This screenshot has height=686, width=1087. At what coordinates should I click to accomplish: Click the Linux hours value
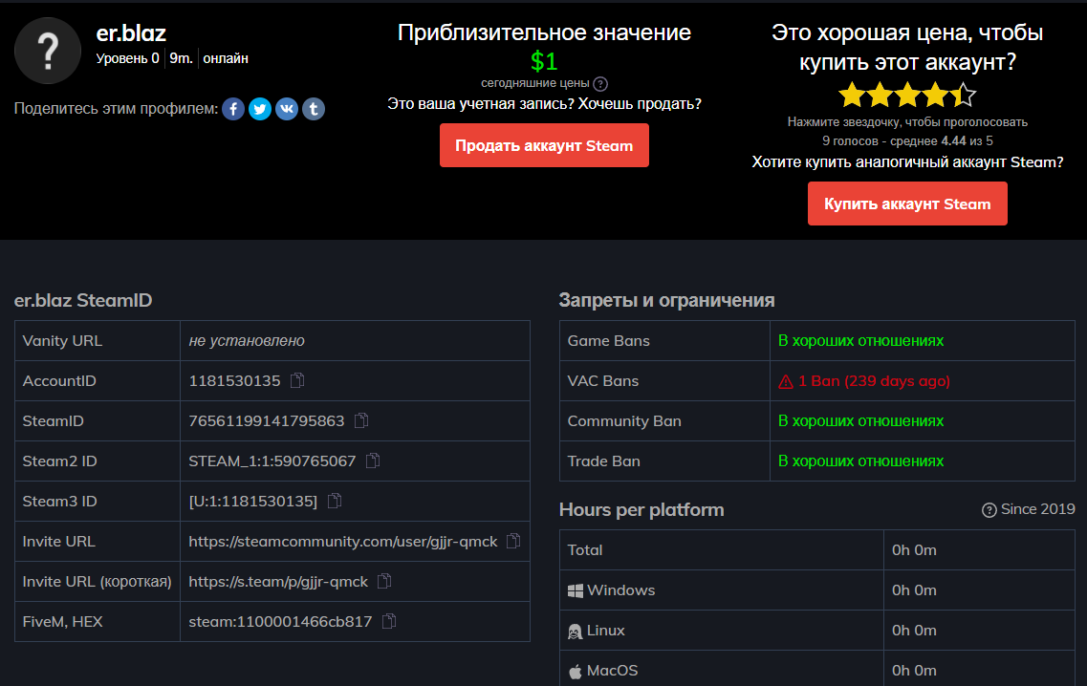click(x=914, y=631)
